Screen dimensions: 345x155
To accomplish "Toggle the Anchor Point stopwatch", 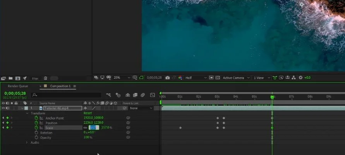I will click(x=36, y=118).
